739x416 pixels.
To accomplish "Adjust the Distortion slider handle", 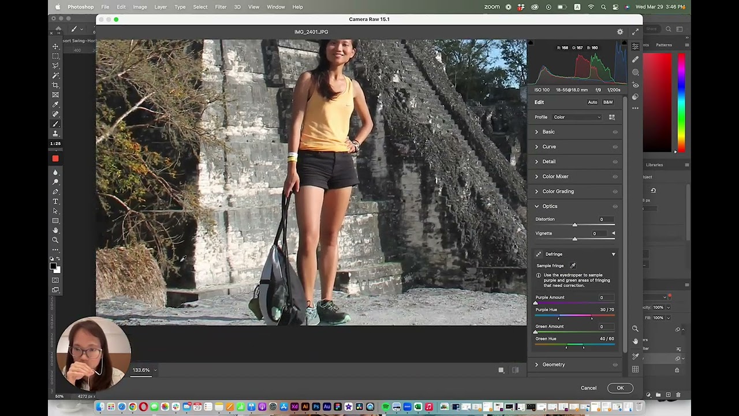I will point(574,225).
